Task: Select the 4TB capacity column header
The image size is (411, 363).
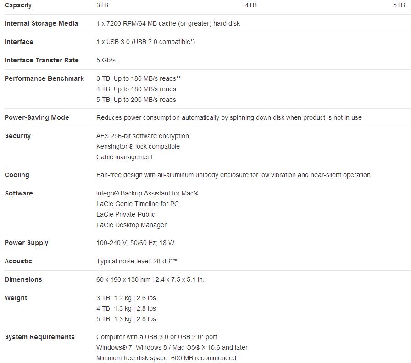Action: 251,5
